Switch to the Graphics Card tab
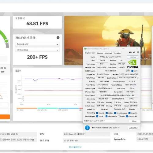This screenshot has height=153, width=153. pyautogui.click(x=90, y=53)
